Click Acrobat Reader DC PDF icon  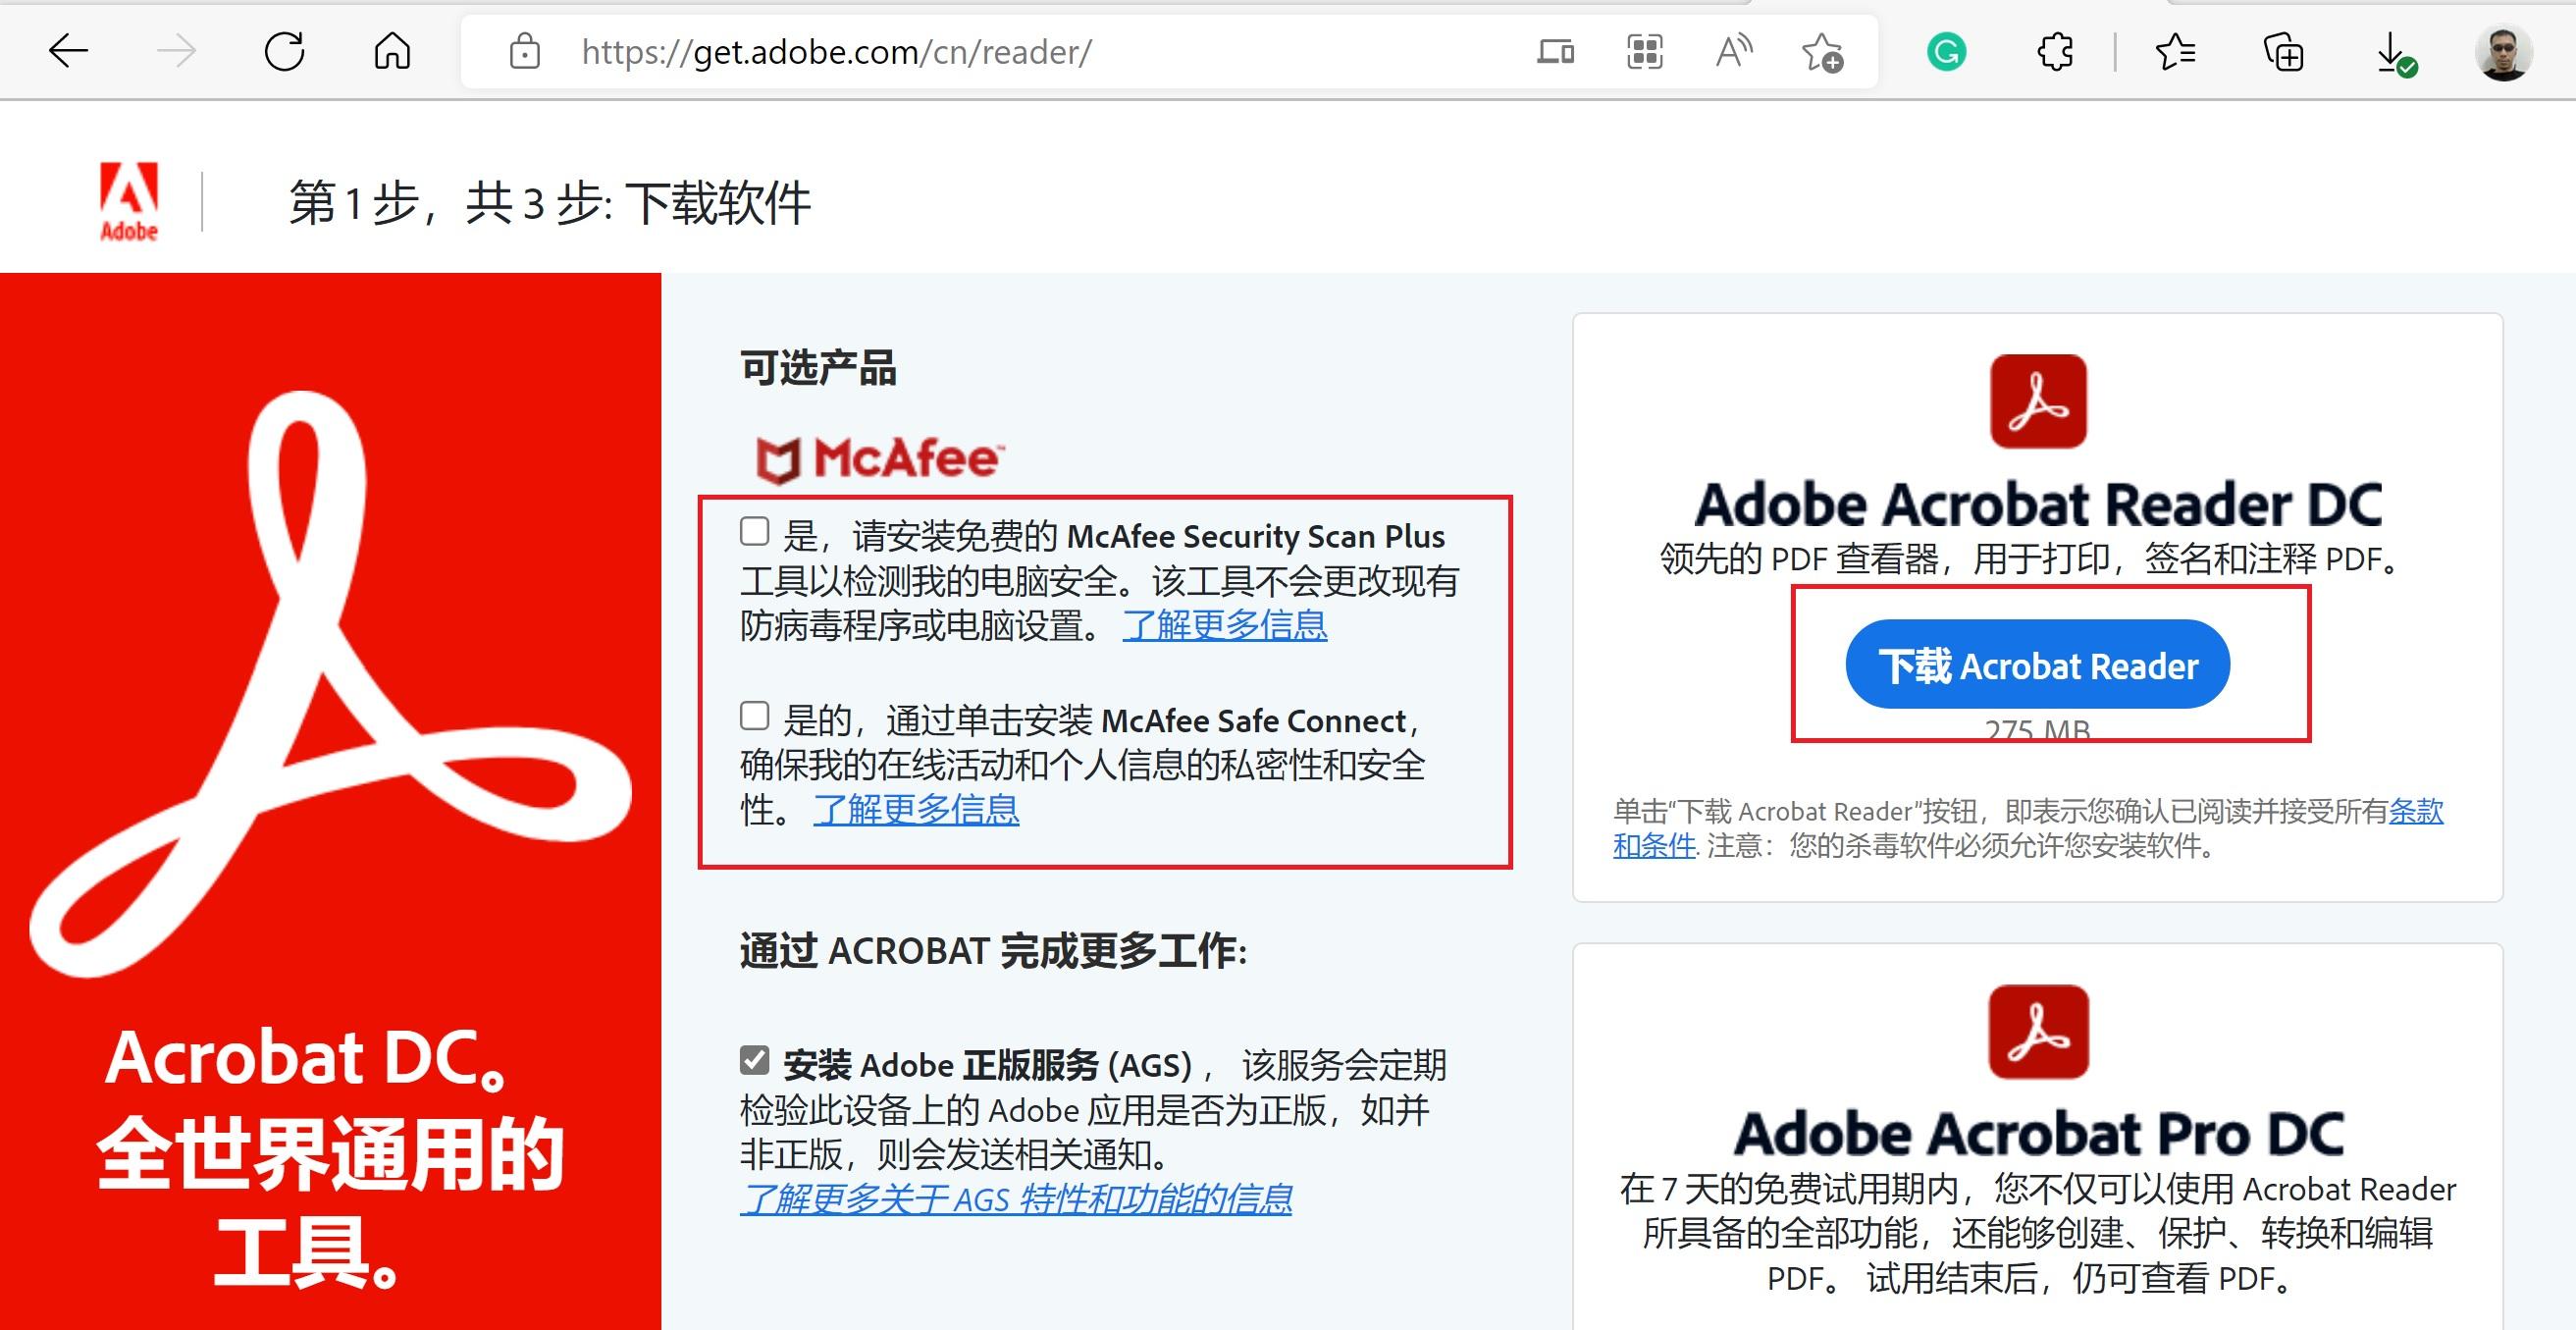tap(2038, 401)
